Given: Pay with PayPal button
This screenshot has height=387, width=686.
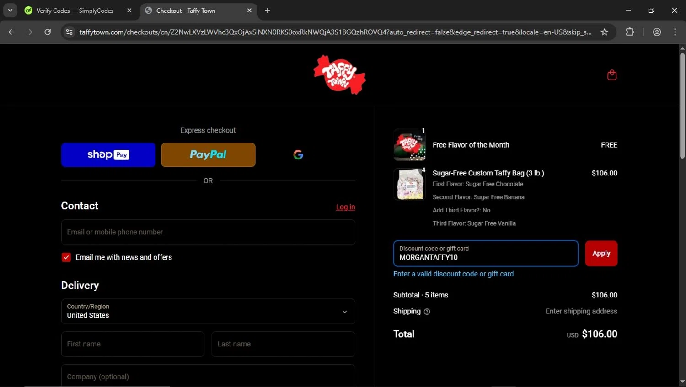Looking at the screenshot, I should click(208, 155).
